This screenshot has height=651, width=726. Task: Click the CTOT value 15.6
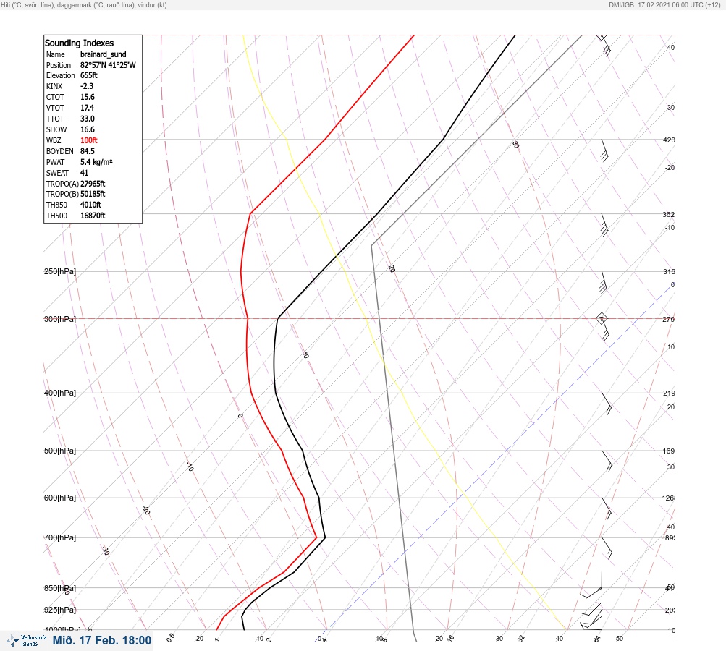pyautogui.click(x=88, y=97)
